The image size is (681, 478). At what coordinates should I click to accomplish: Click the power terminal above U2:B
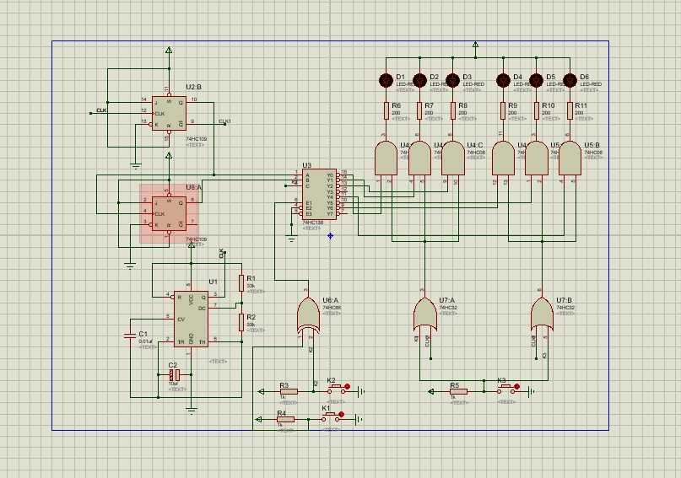click(169, 51)
